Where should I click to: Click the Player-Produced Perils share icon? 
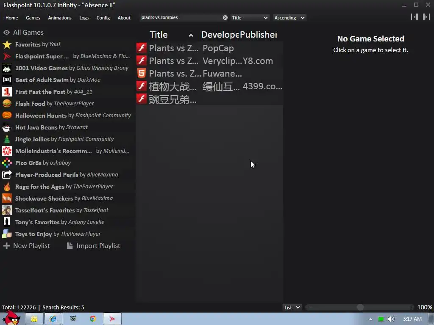click(7, 175)
